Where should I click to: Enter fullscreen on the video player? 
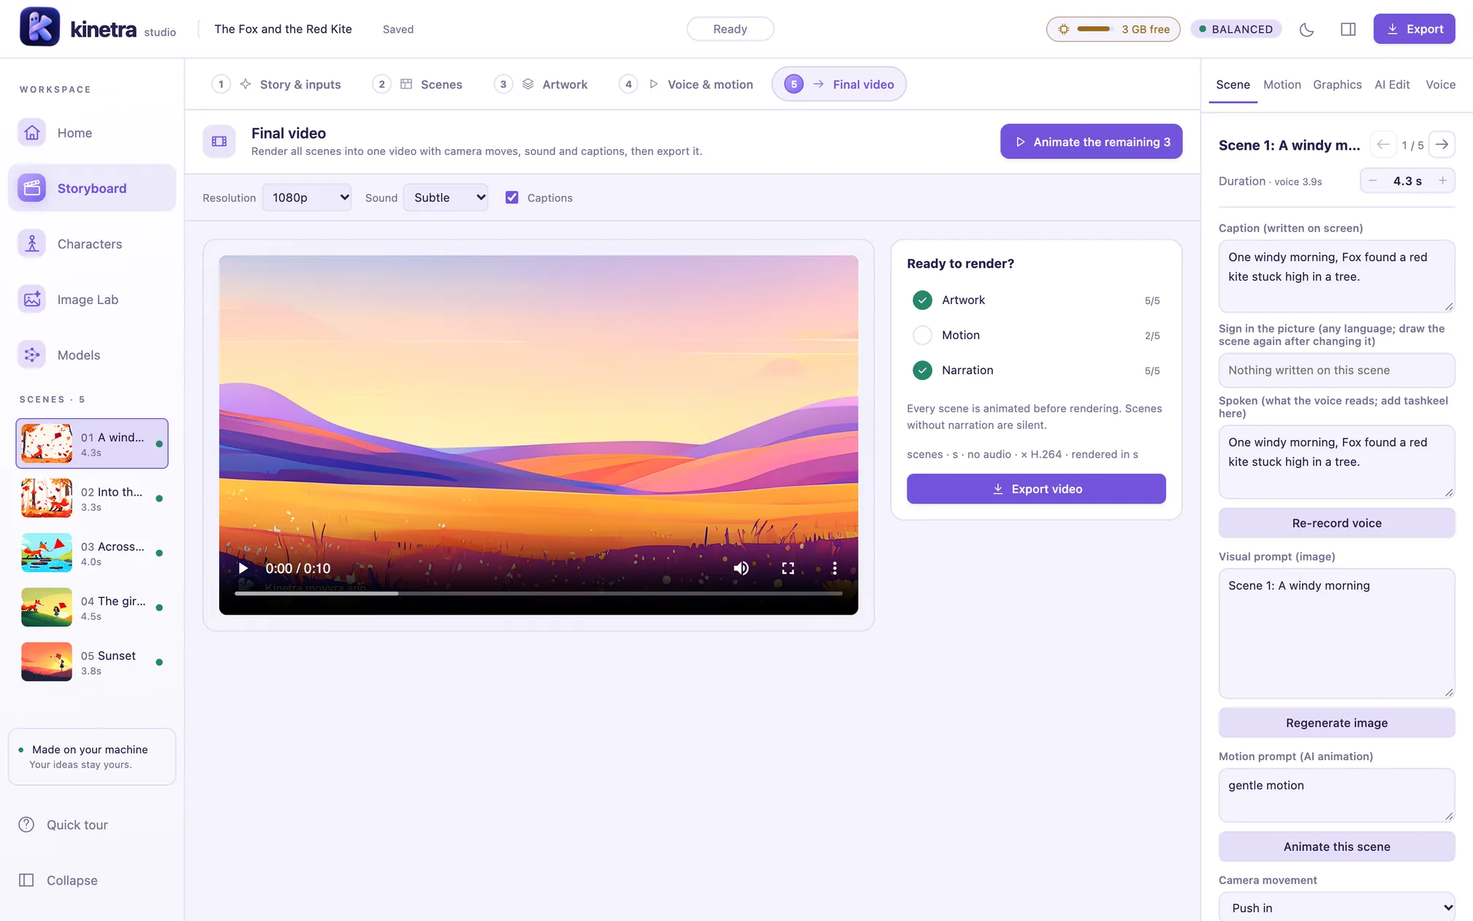pos(788,568)
